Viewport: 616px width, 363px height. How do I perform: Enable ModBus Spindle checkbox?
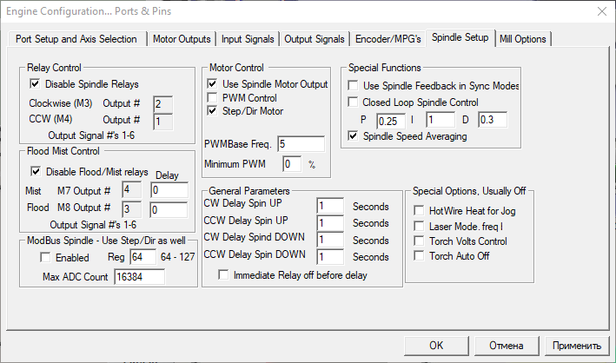click(46, 258)
